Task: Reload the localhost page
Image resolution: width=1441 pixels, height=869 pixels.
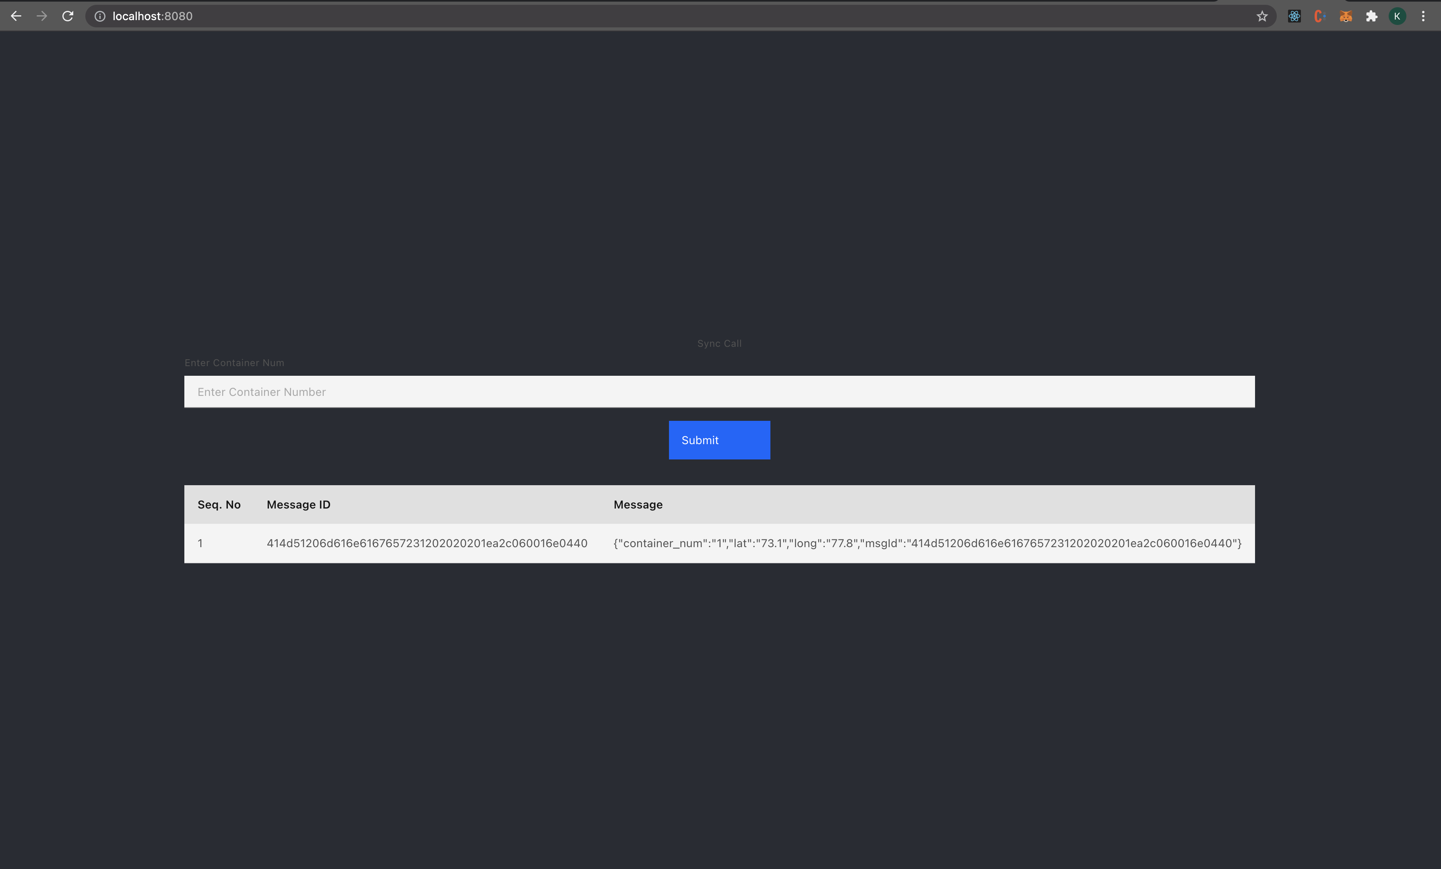Action: tap(68, 16)
